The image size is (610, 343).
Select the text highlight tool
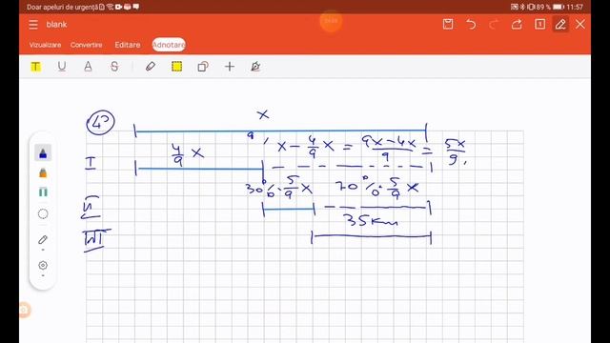coord(35,67)
